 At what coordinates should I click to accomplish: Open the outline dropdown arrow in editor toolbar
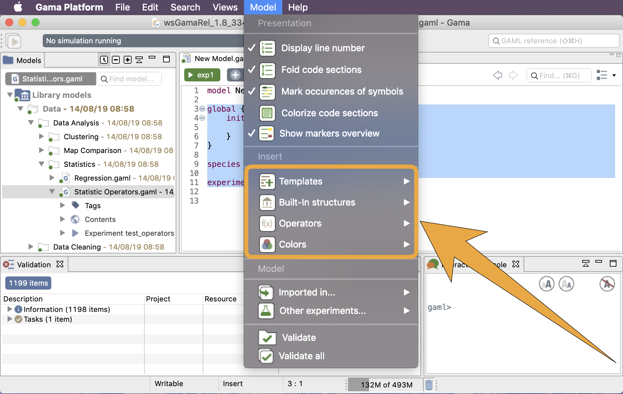tap(614, 76)
